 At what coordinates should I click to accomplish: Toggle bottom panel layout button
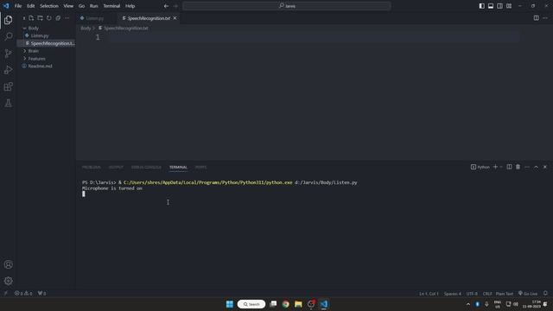tap(491, 6)
